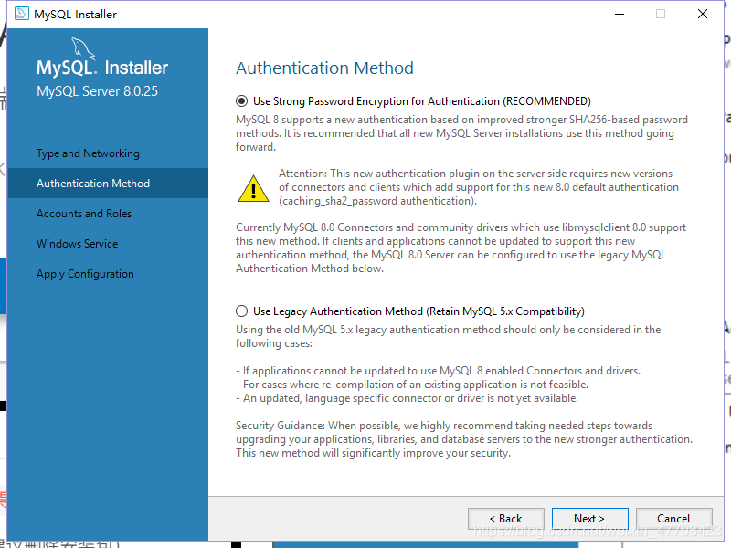The height and width of the screenshot is (548, 731).
Task: Click the Security Guidance paragraph
Action: click(x=464, y=439)
